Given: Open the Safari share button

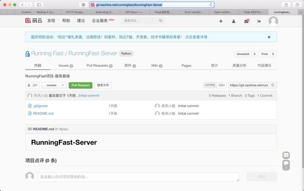Looking at the screenshot, I should pos(286,5).
